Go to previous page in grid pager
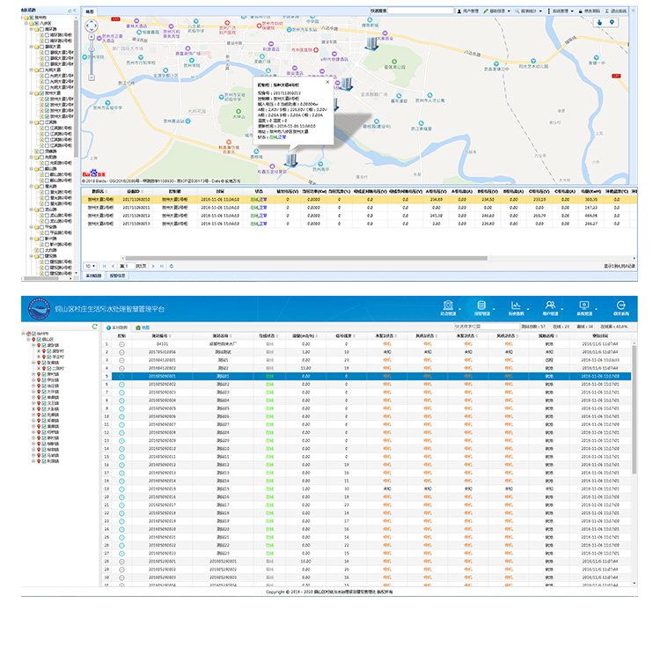The image size is (660, 669). click(x=113, y=266)
